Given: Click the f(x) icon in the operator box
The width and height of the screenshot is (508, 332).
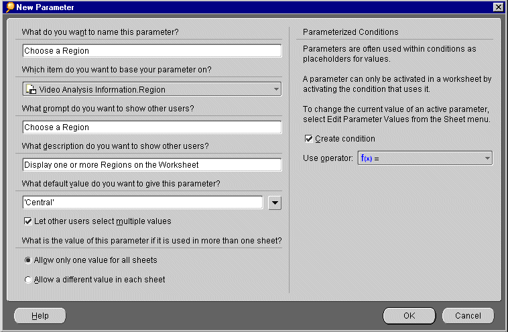Looking at the screenshot, I should coord(367,158).
